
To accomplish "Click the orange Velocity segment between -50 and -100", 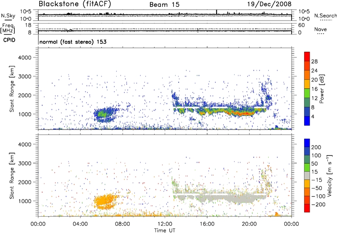I will [x=307, y=192].
